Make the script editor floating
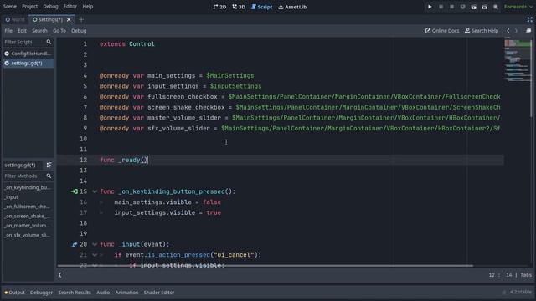536x301 pixels. (528, 31)
